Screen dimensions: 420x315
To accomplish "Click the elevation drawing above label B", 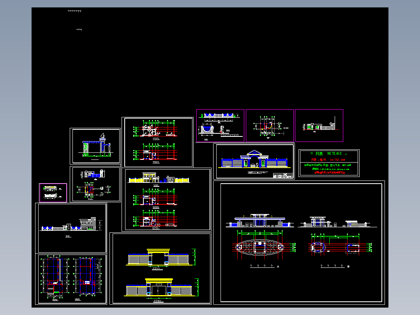I will (337, 222).
